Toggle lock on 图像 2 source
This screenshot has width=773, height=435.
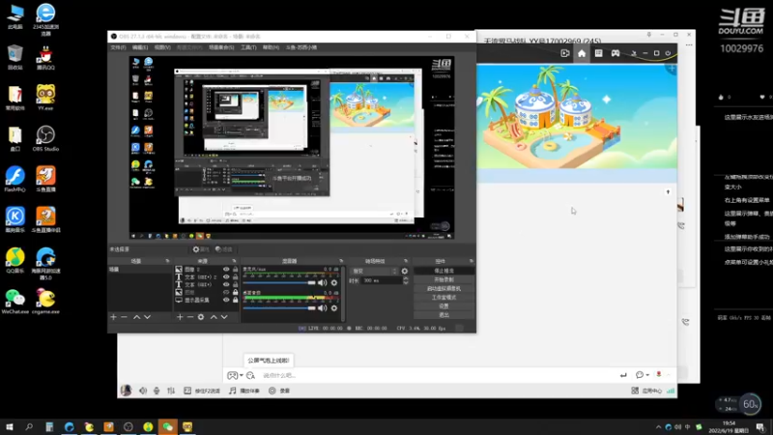coord(235,270)
